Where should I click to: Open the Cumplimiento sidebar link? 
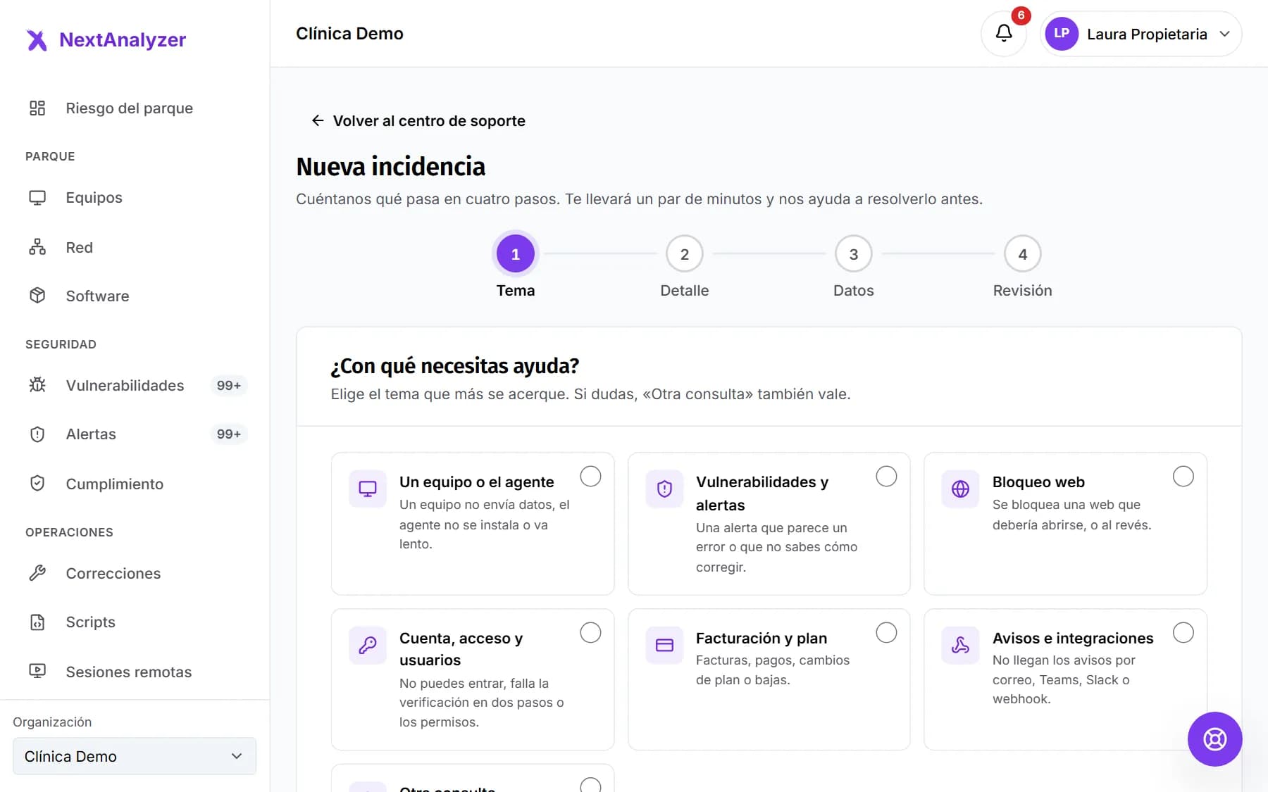point(135,484)
